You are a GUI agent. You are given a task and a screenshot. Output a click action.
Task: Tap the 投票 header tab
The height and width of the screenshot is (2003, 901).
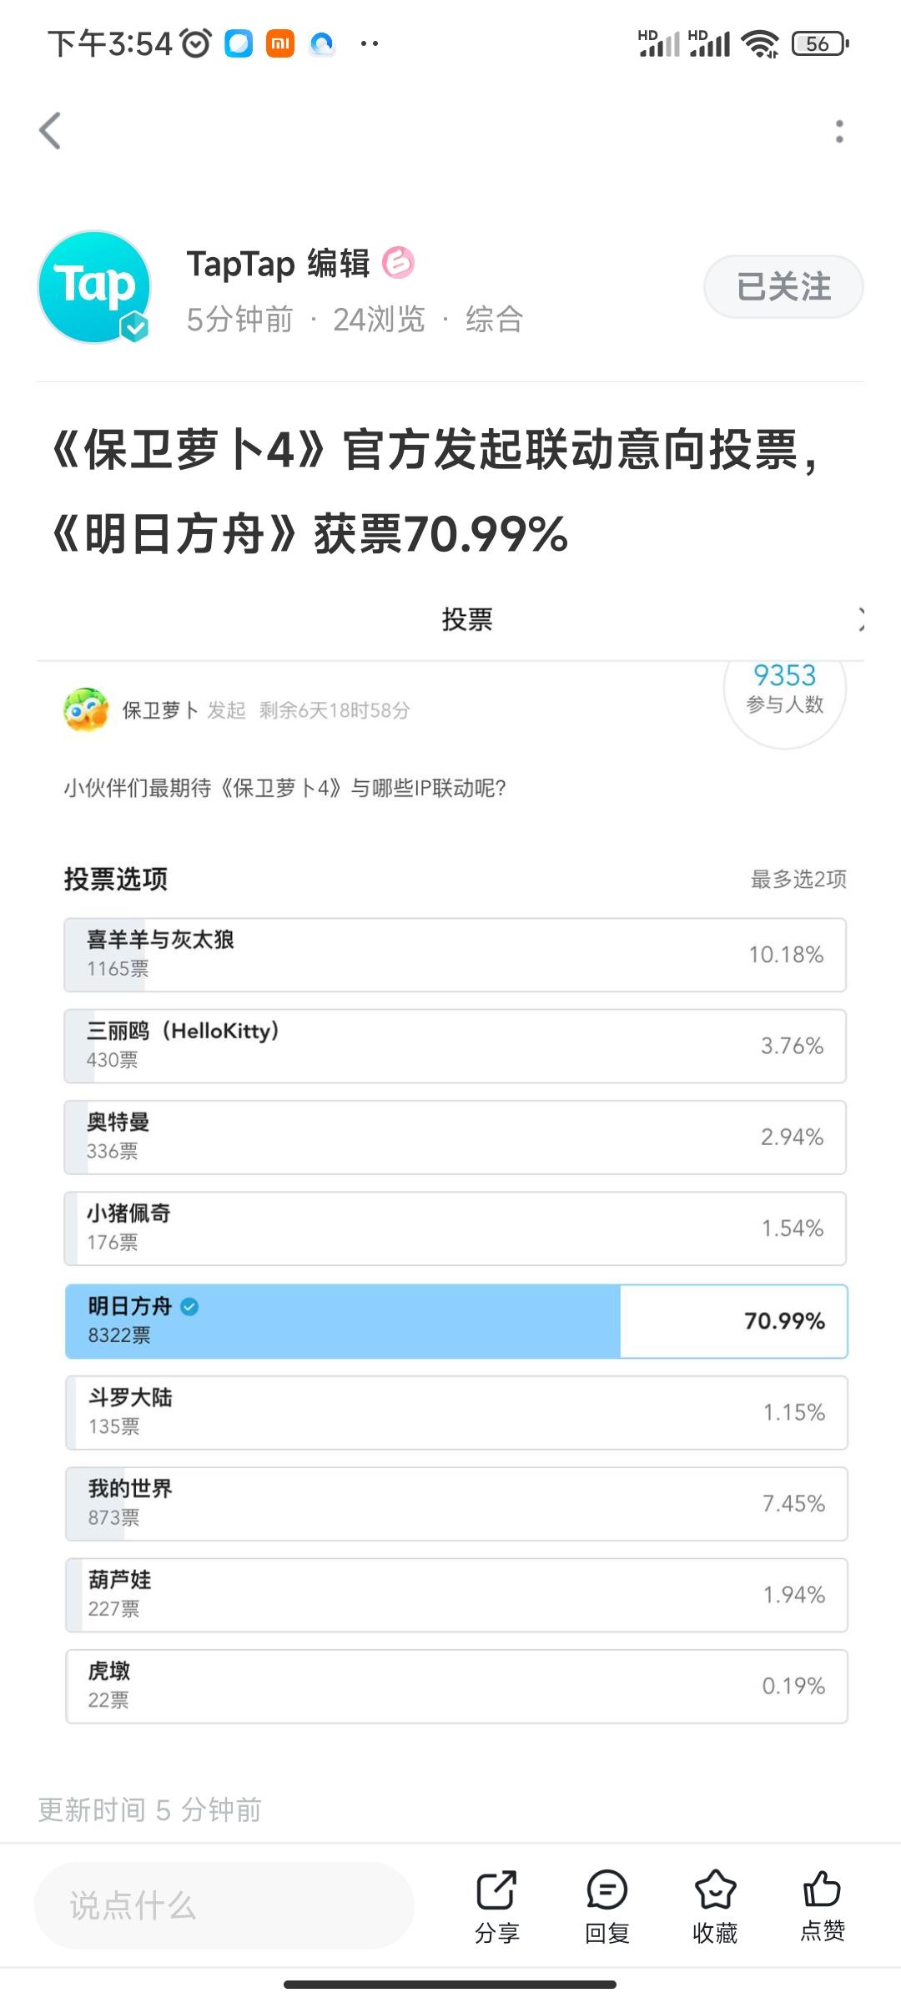467,619
